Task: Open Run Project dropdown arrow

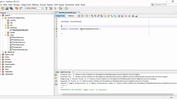Action: 58,8
